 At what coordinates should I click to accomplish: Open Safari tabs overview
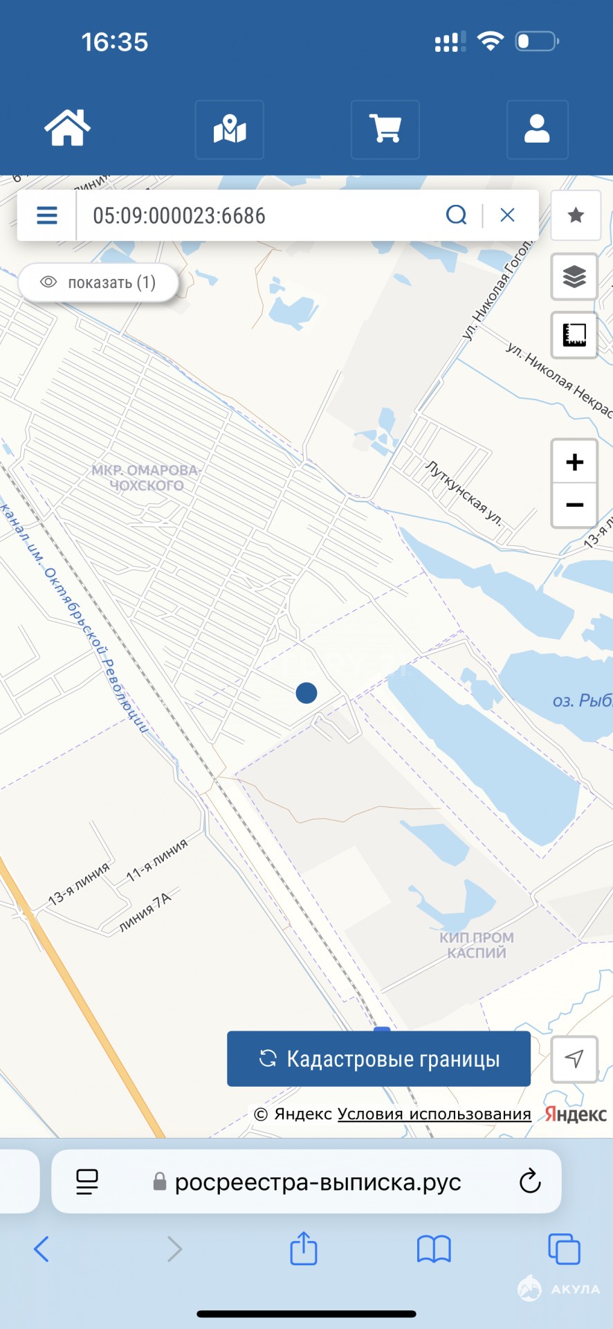click(x=564, y=1249)
